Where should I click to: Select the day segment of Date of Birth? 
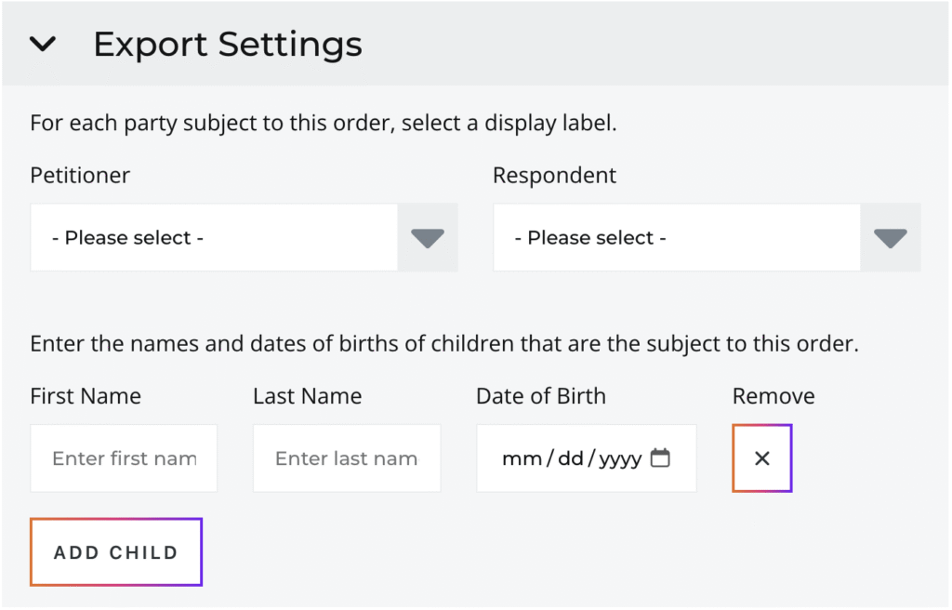pyautogui.click(x=570, y=459)
